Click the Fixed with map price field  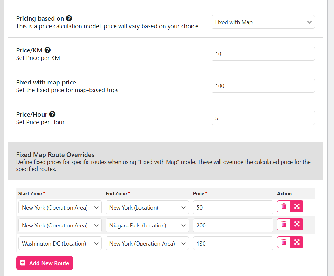click(263, 86)
